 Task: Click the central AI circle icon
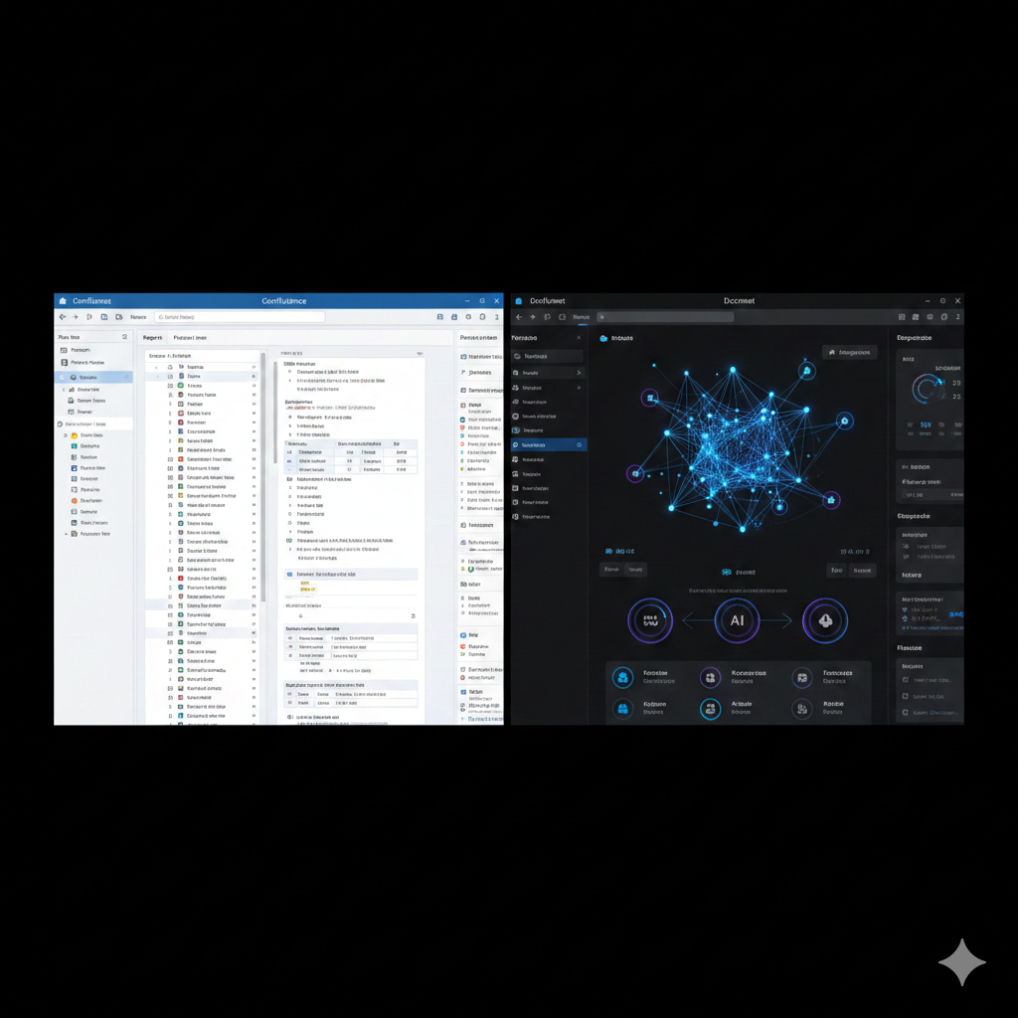[737, 619]
